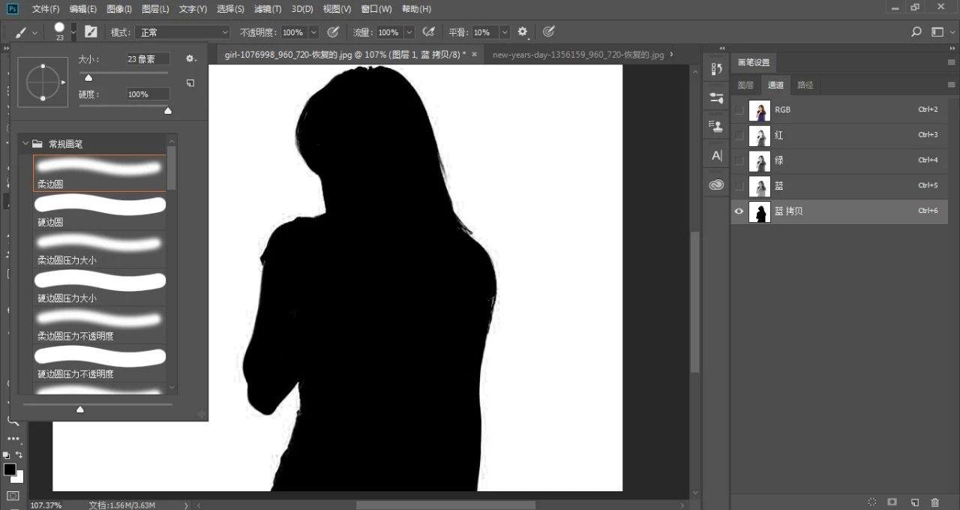Hide the 蓝 拷贝 channel eye

(739, 211)
